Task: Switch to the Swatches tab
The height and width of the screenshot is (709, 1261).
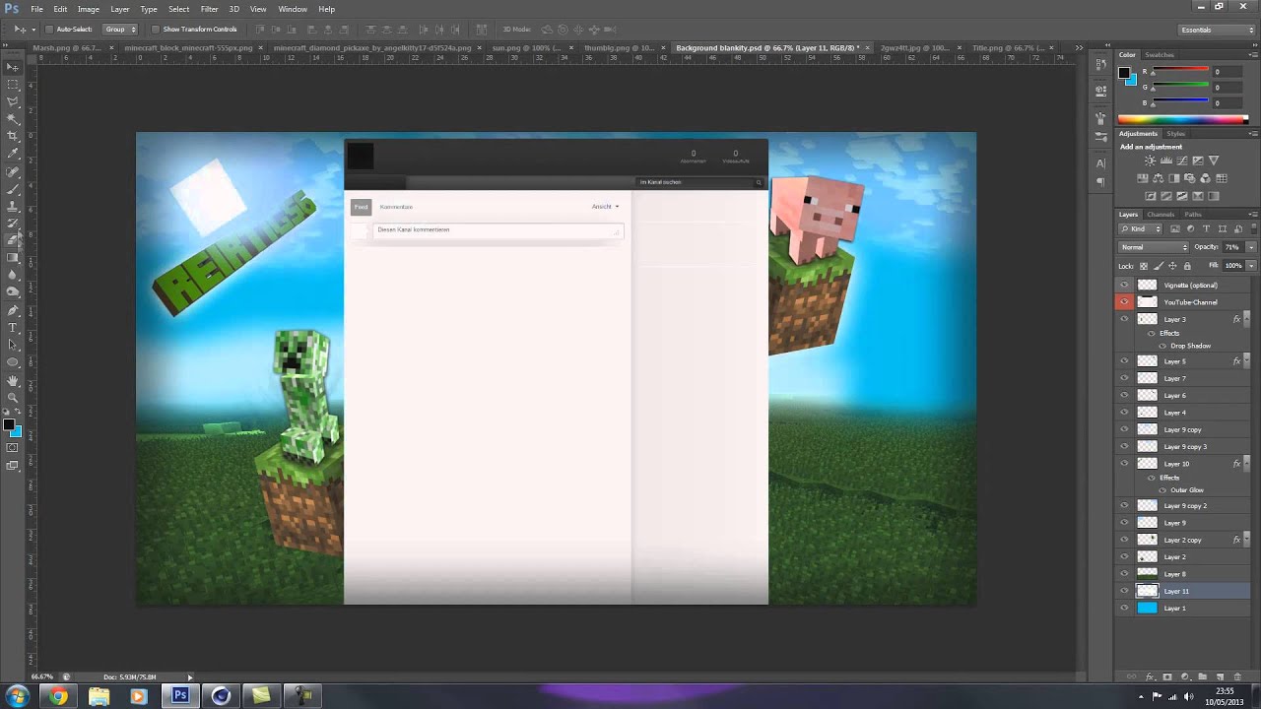Action: pyautogui.click(x=1160, y=55)
